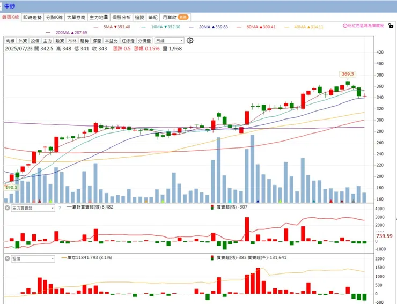The height and width of the screenshot is (304, 397).
Task: Toggle the 融資 overlay button
Action: 60,41
